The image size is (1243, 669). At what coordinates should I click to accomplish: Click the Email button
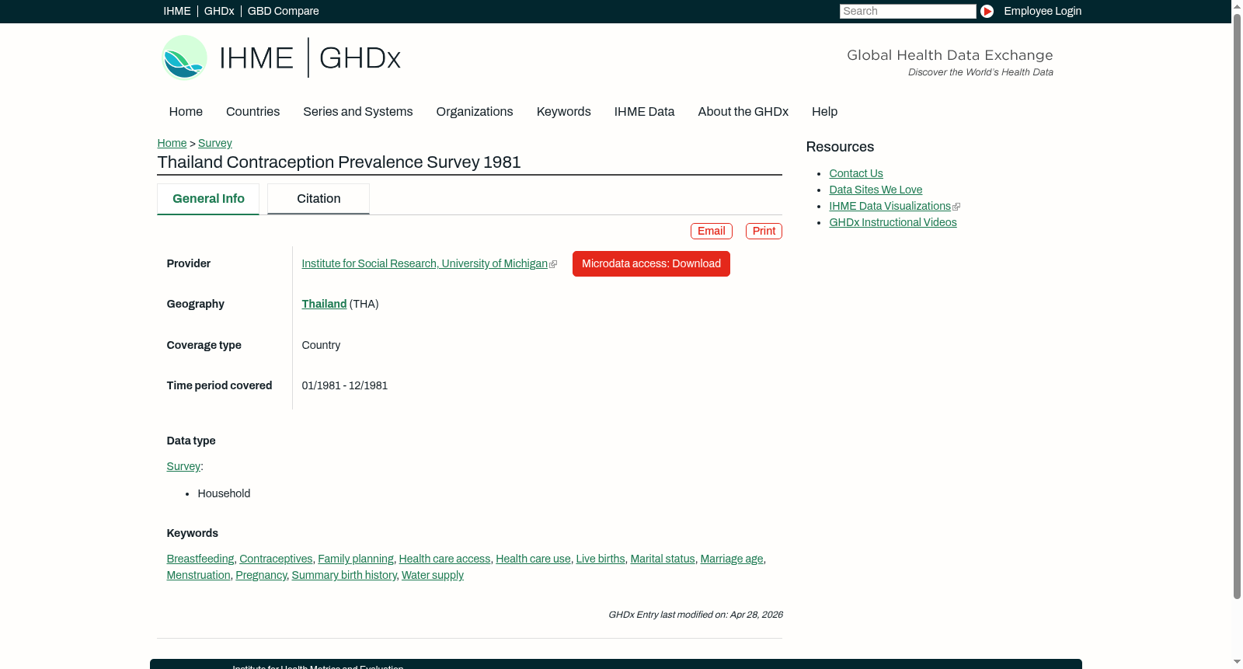point(711,231)
